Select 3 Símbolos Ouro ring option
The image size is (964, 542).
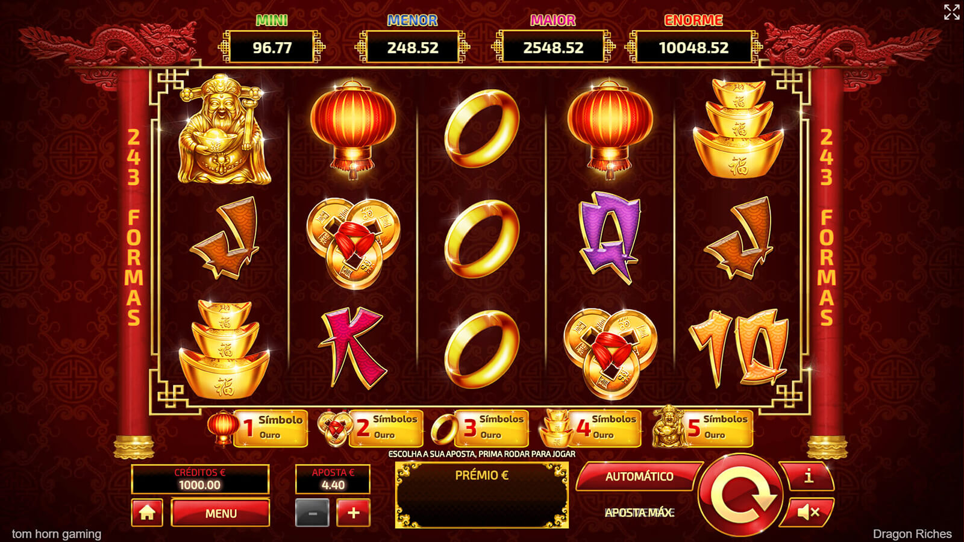[480, 428]
